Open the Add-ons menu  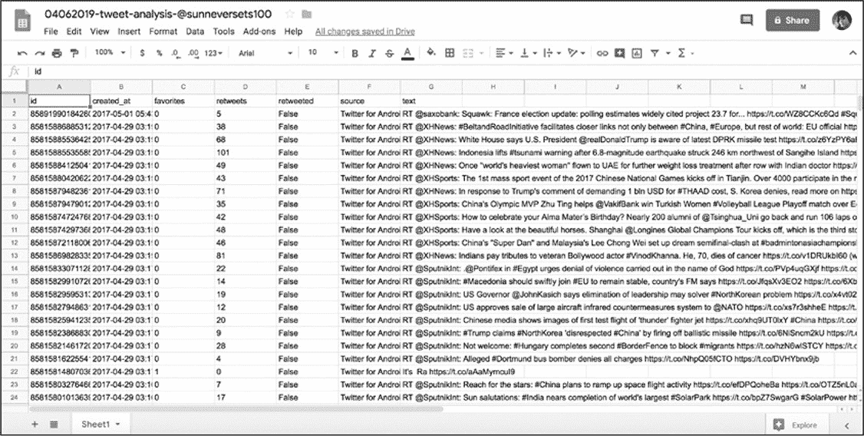pyautogui.click(x=259, y=31)
